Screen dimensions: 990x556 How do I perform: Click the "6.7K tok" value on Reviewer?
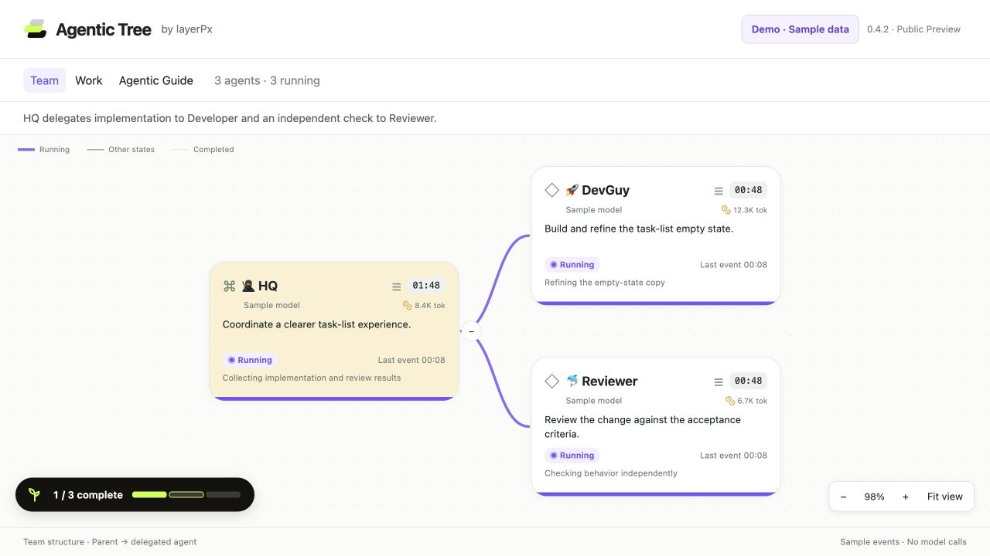point(753,400)
